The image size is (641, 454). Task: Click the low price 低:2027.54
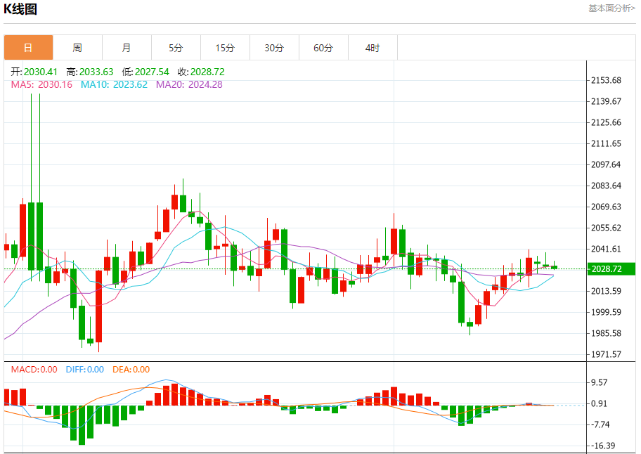145,72
